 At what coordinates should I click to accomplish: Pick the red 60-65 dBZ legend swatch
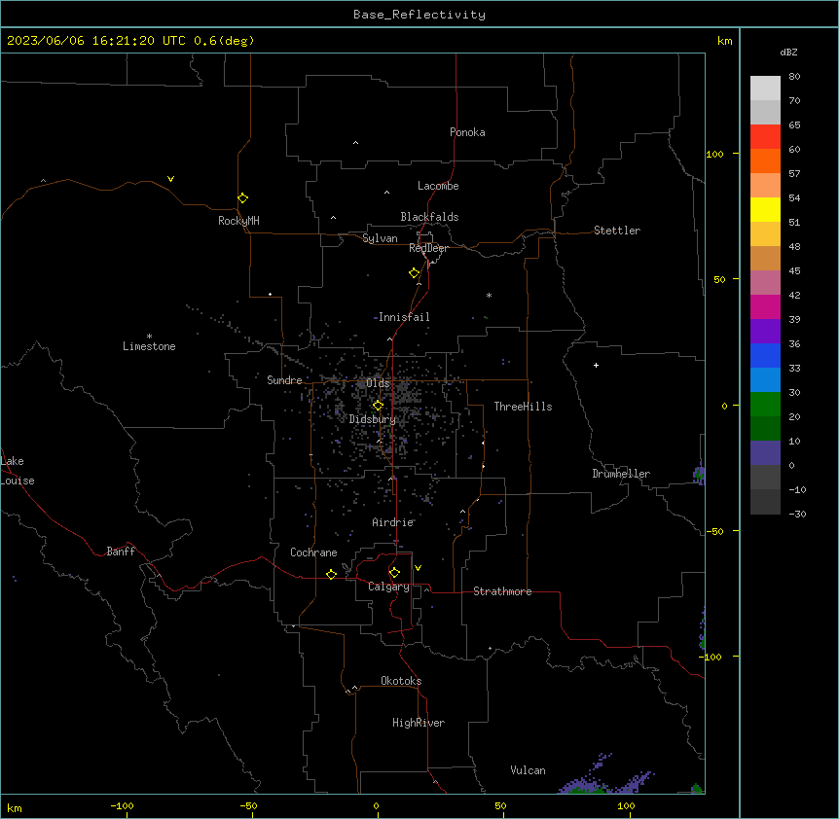(x=765, y=136)
